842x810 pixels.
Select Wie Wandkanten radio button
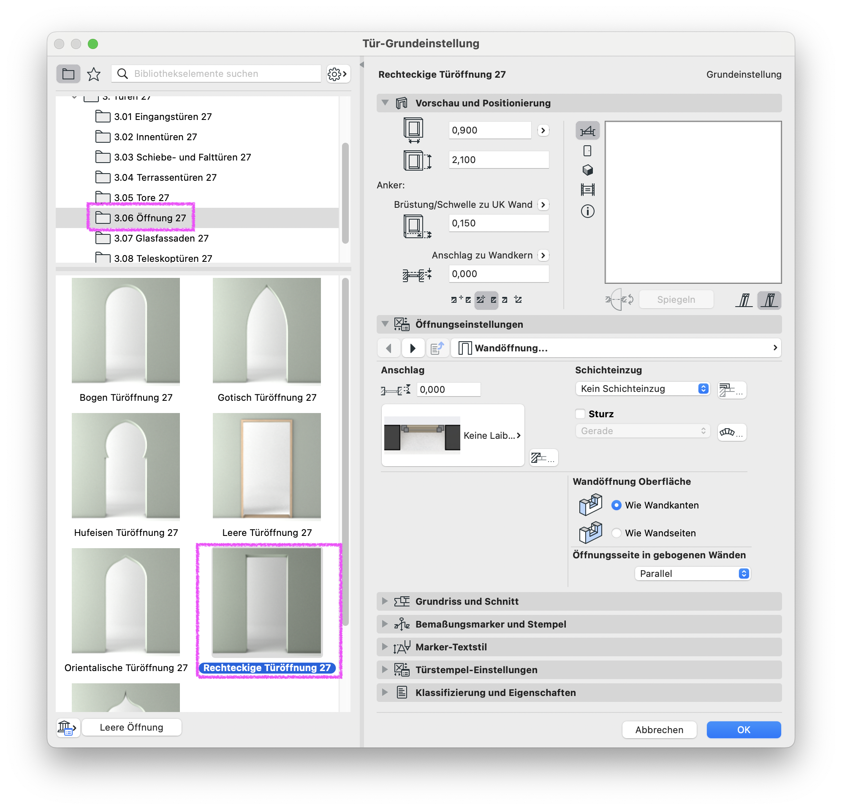[x=616, y=506]
